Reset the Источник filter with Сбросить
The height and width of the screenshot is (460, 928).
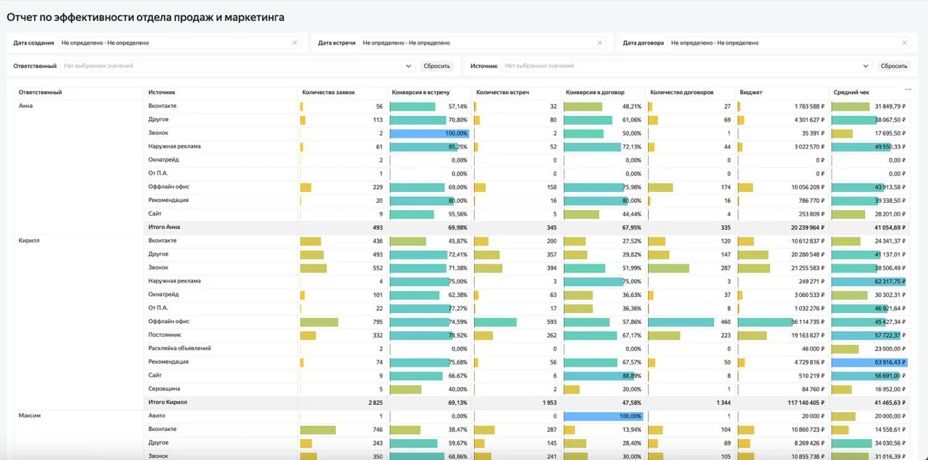(894, 66)
